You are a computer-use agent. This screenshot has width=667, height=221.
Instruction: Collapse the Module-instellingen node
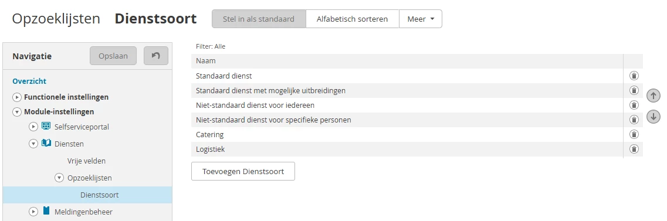(x=17, y=112)
